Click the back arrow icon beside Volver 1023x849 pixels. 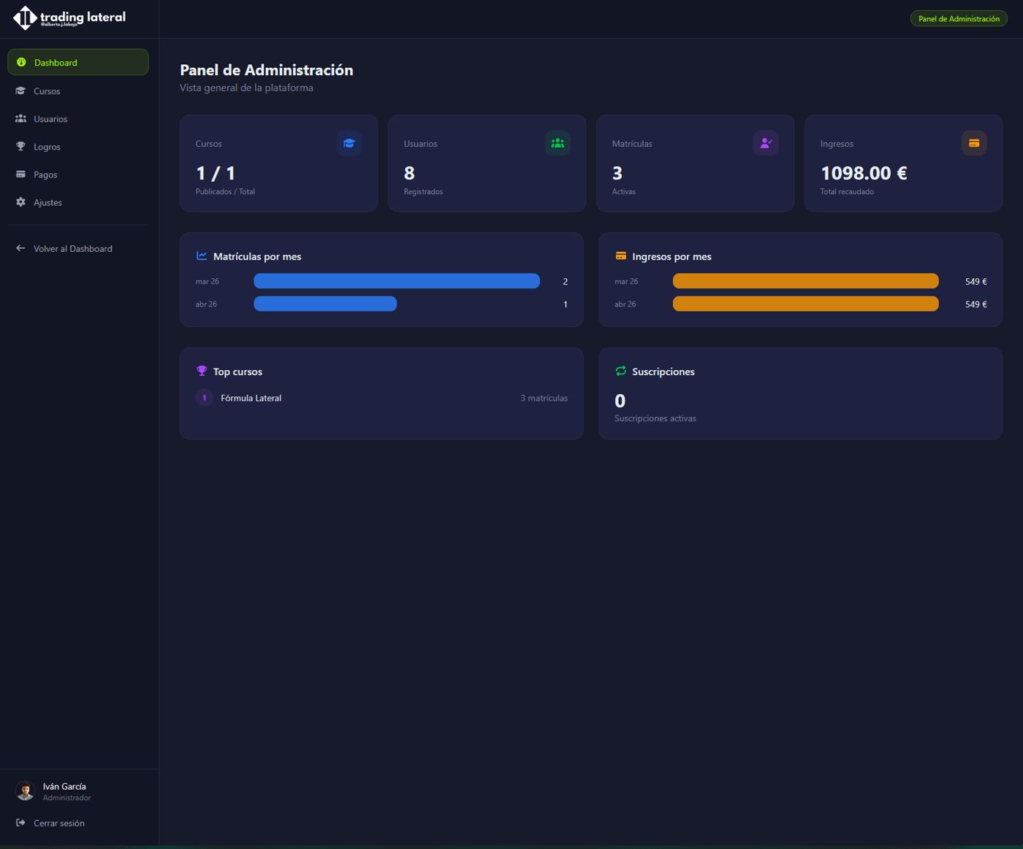click(20, 248)
